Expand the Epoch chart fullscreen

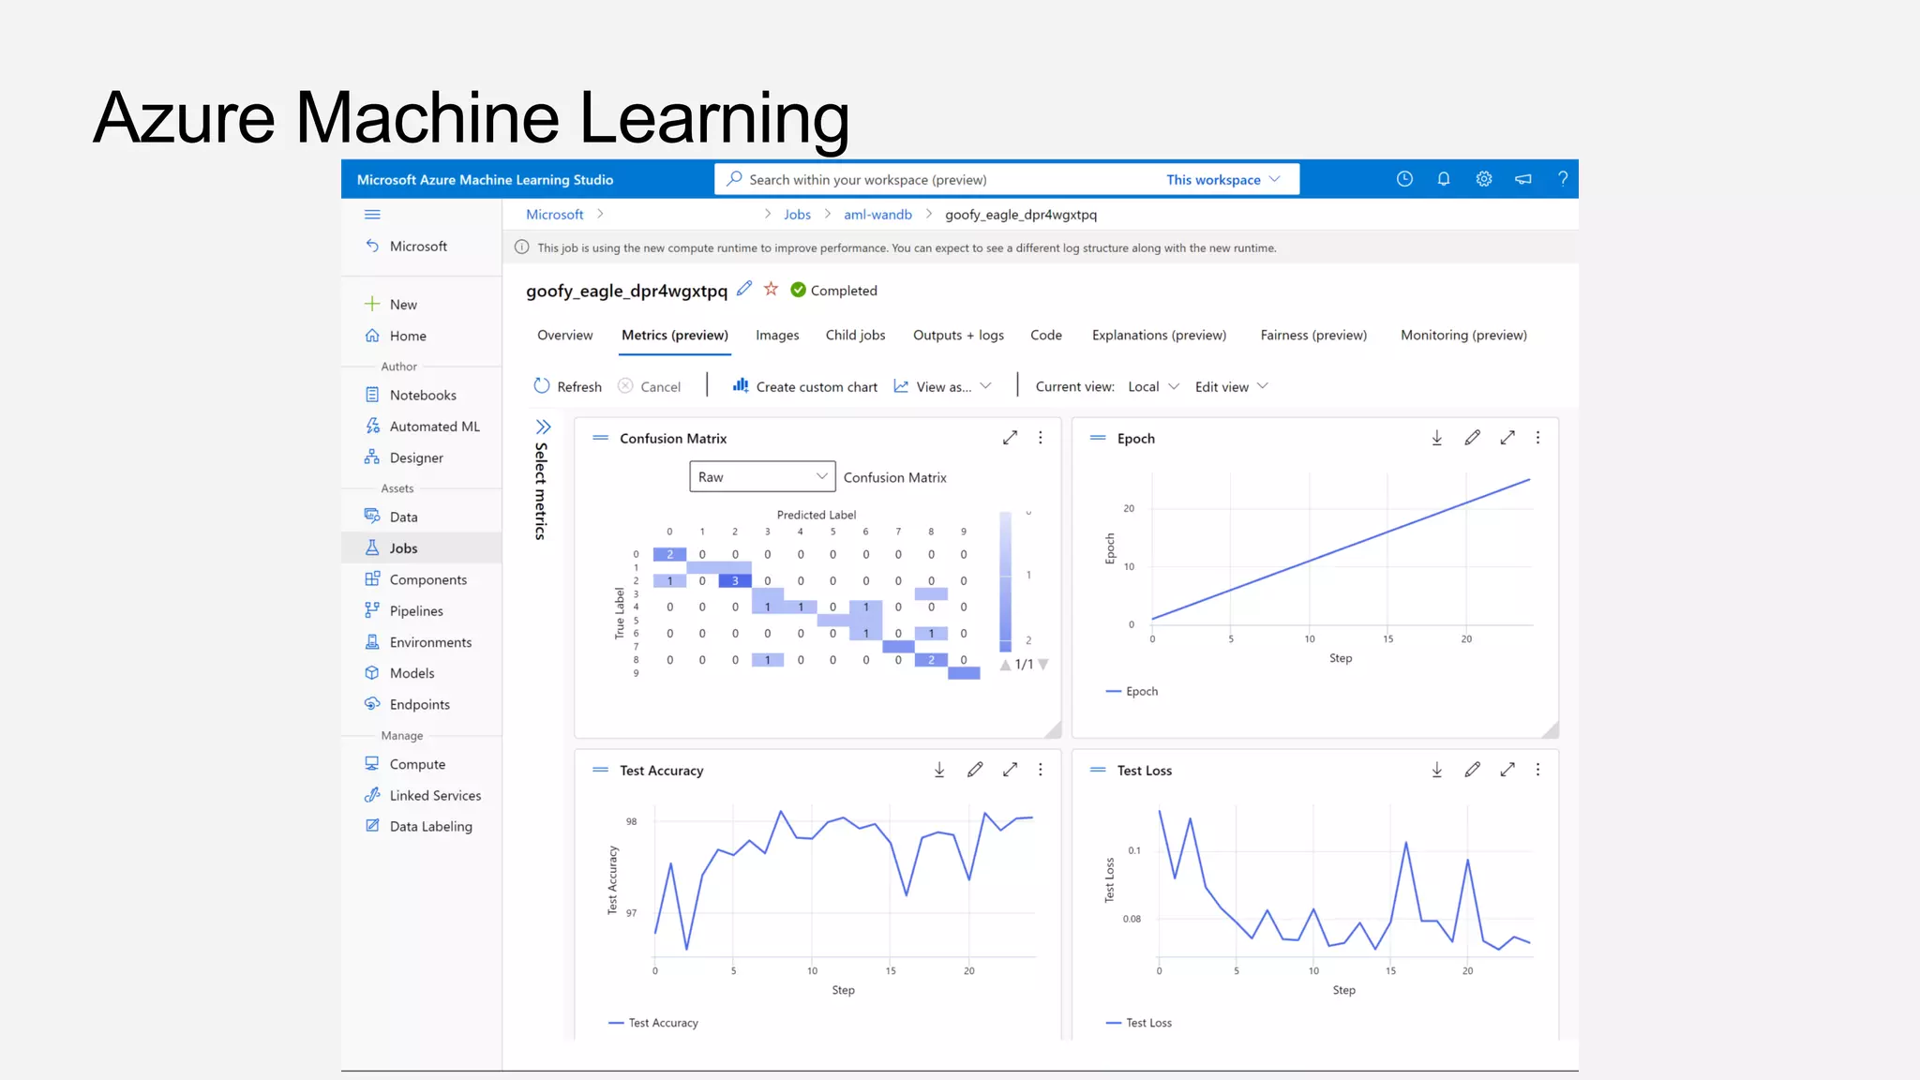click(x=1507, y=438)
